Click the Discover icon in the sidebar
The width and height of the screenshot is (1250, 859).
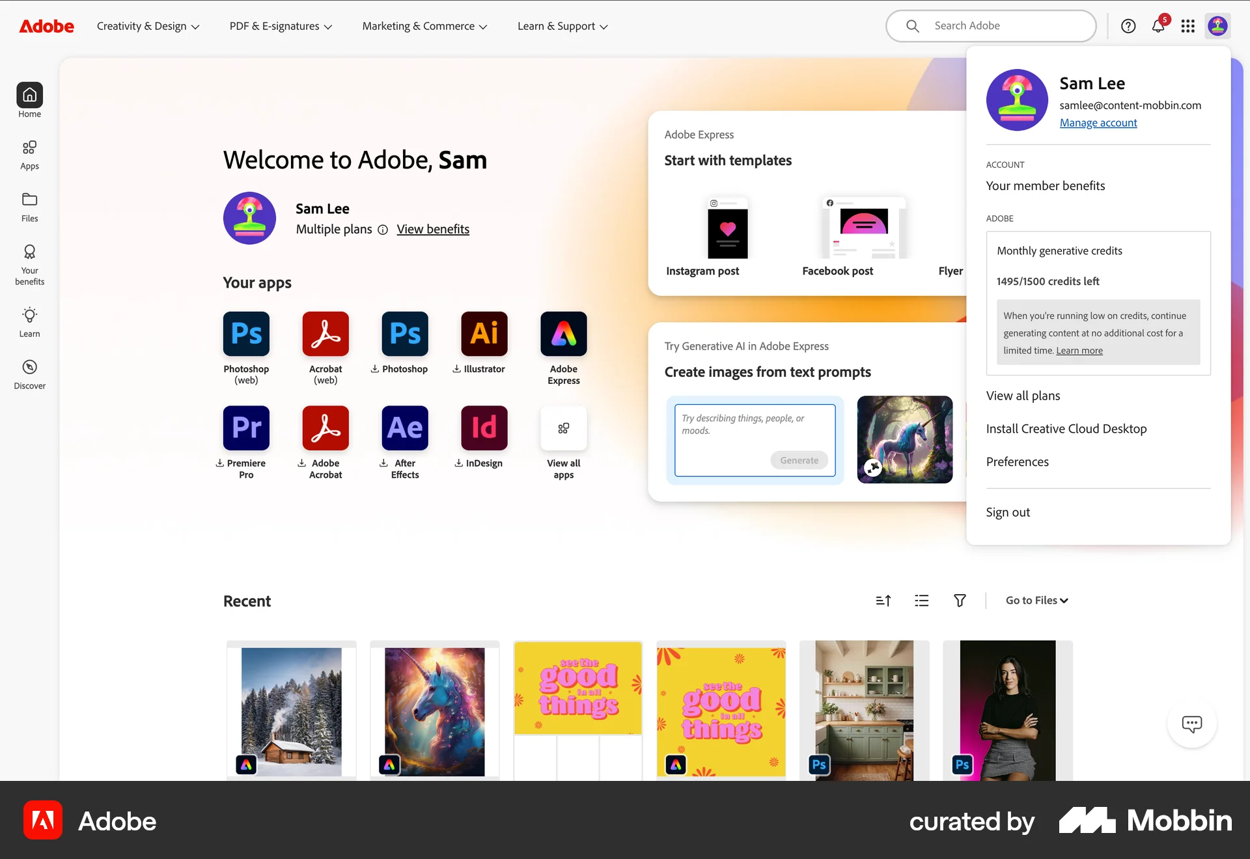coord(29,374)
